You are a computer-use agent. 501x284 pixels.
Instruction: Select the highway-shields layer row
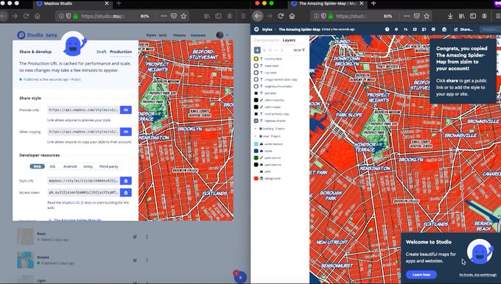tap(280, 121)
